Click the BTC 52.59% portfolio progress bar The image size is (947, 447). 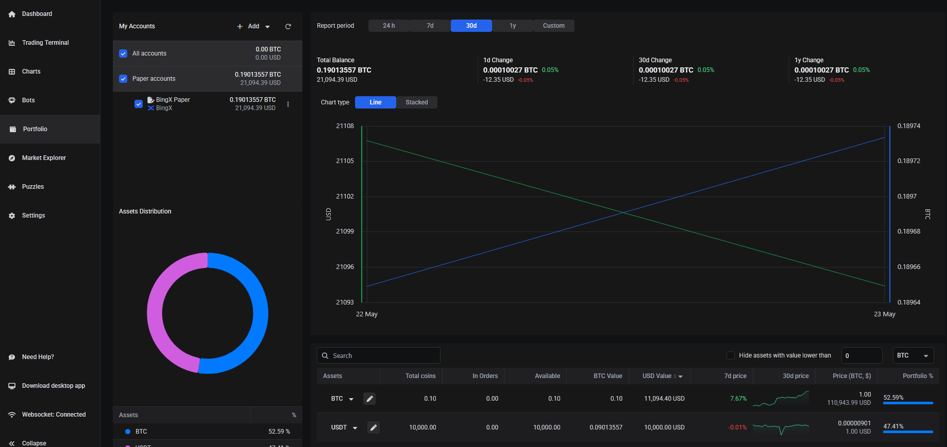pyautogui.click(x=908, y=403)
